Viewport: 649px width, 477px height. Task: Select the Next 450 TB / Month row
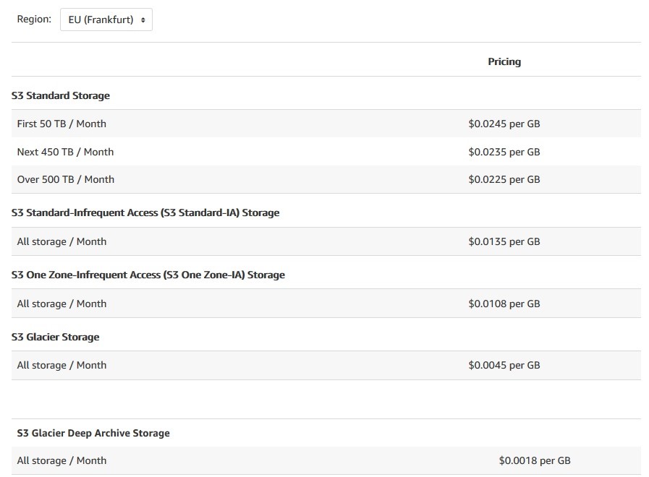tap(326, 152)
